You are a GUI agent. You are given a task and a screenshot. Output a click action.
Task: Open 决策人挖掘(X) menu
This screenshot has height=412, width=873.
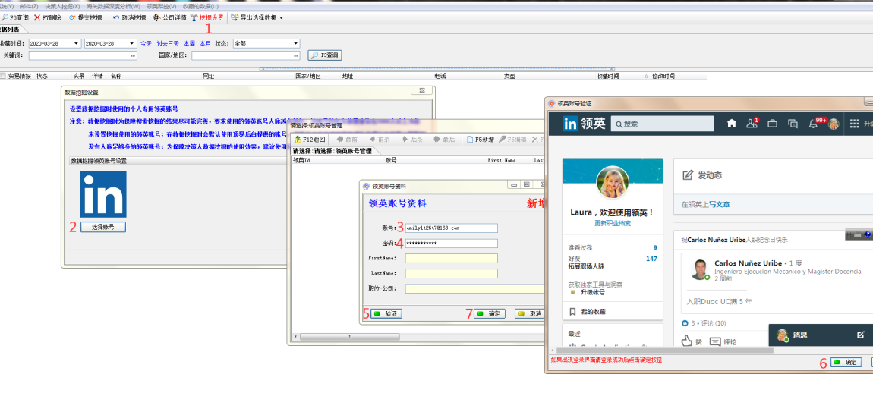click(x=62, y=5)
